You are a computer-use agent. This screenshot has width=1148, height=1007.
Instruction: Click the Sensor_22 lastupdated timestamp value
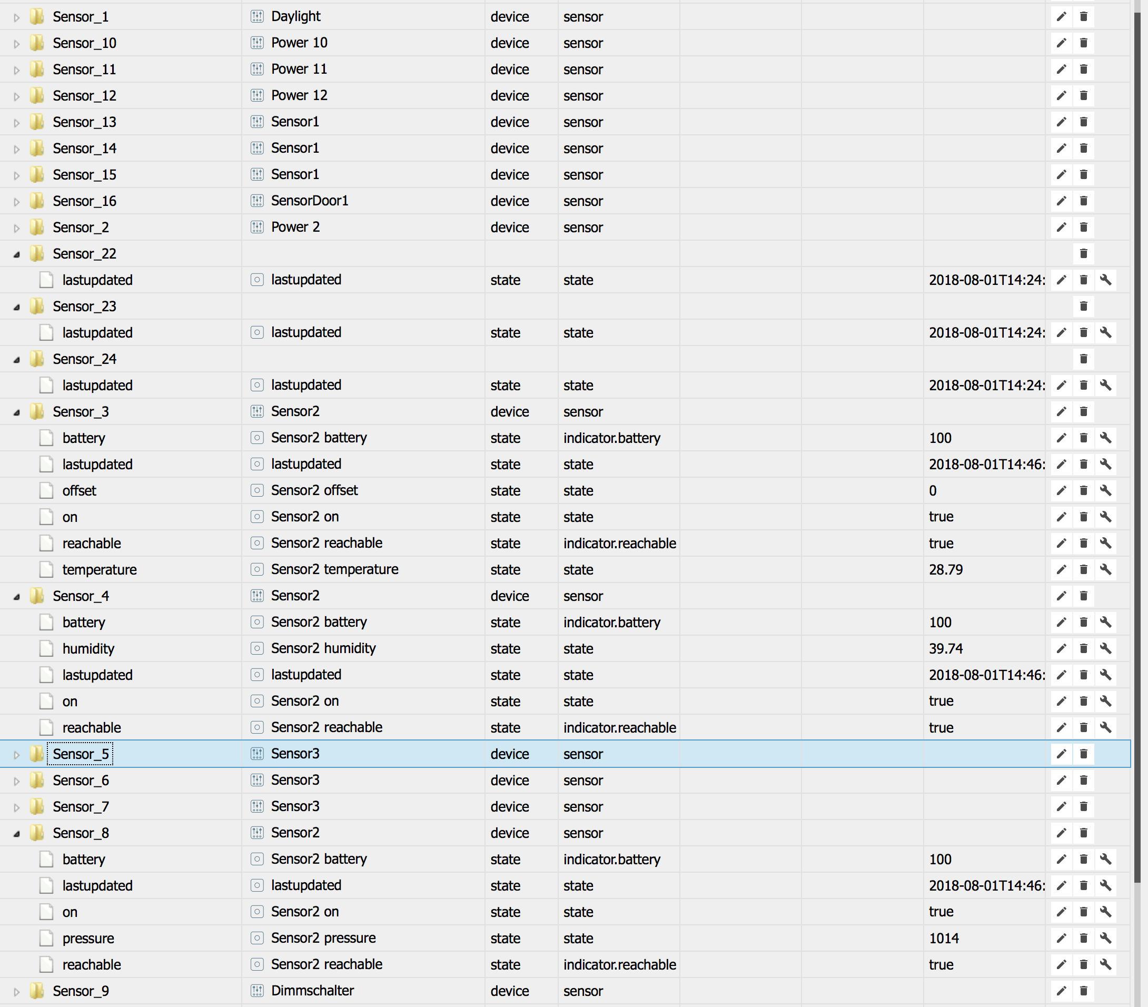(x=987, y=280)
